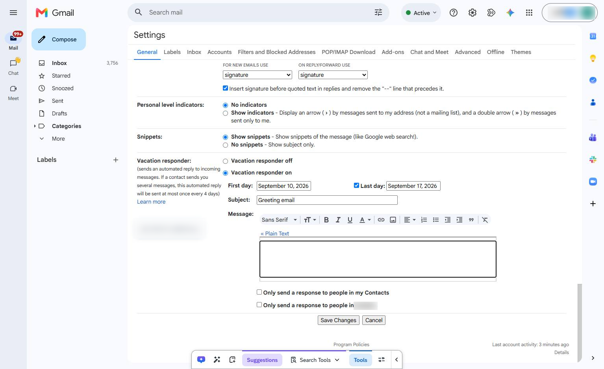
Task: Select Vacation responder off
Action: [x=225, y=161]
